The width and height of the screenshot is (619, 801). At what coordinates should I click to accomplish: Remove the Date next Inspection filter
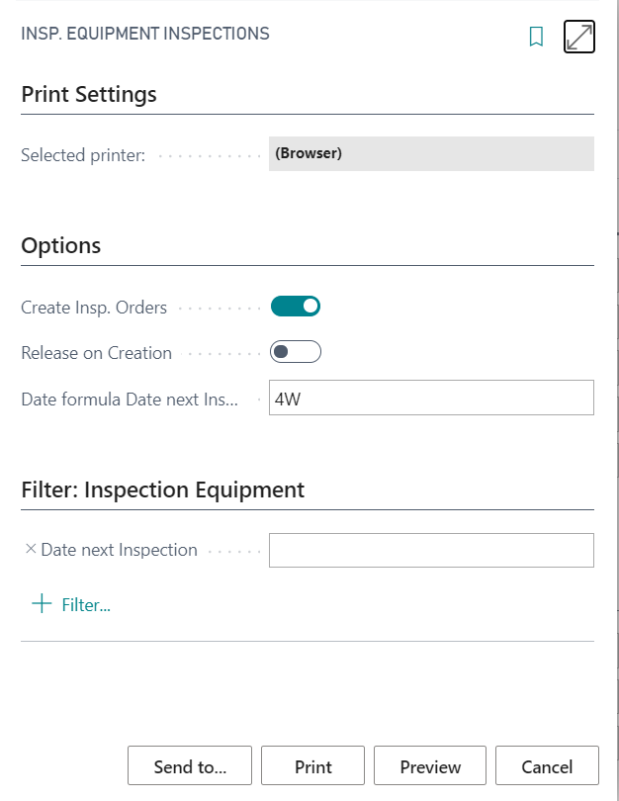pyautogui.click(x=30, y=549)
